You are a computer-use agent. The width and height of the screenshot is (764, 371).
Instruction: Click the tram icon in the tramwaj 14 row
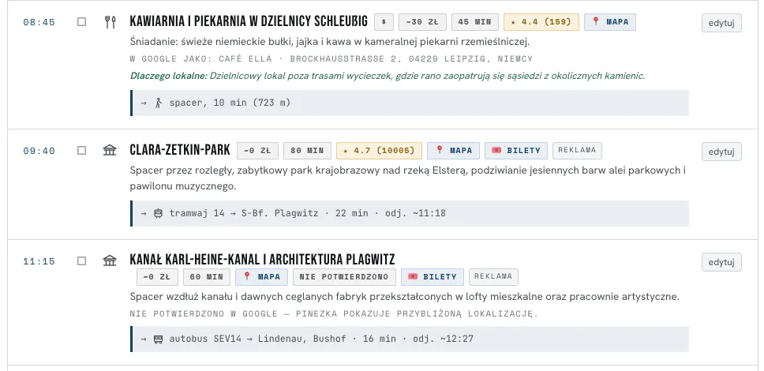click(x=158, y=213)
